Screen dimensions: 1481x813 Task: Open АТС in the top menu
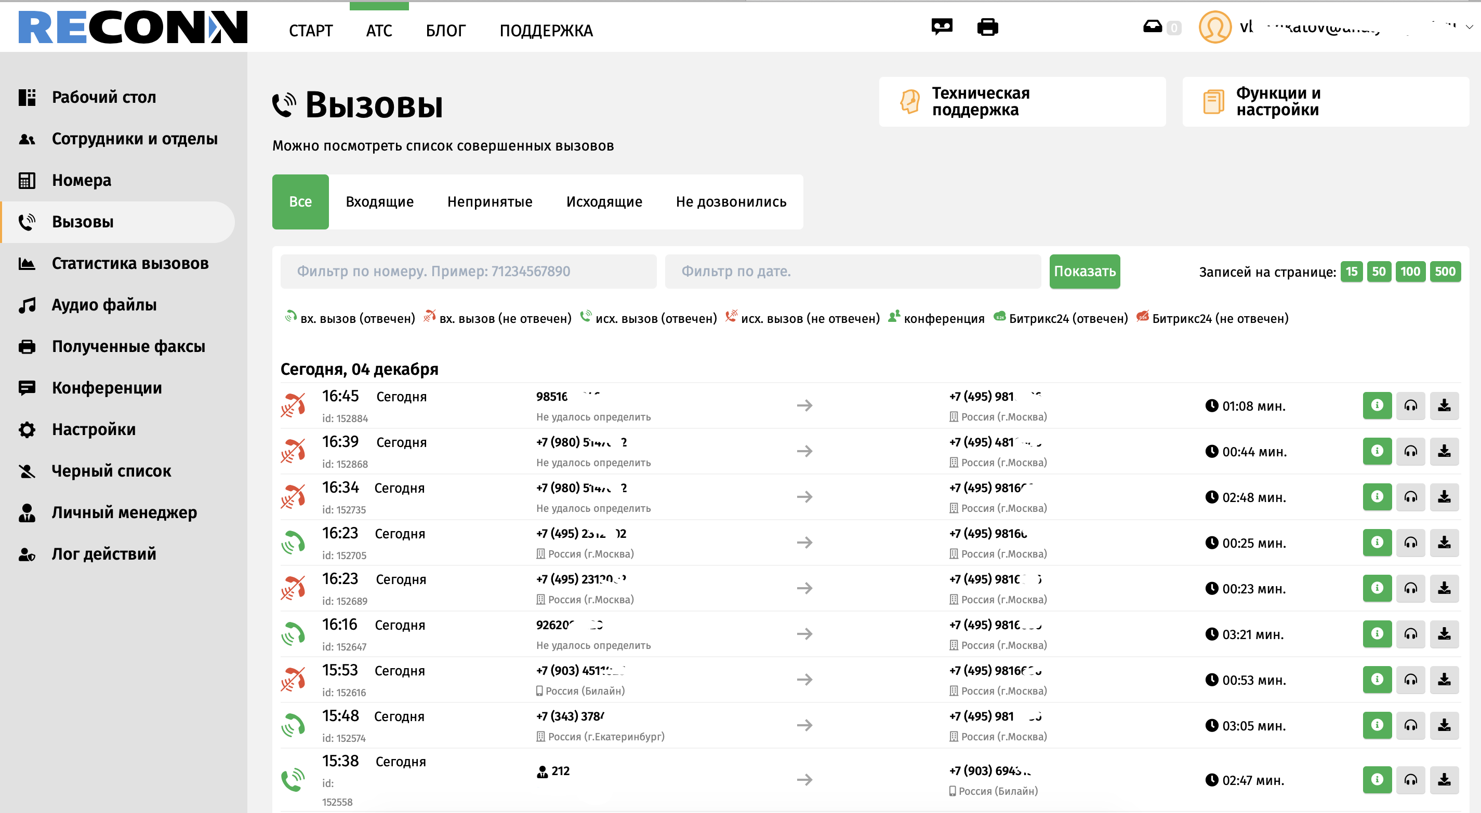click(x=379, y=31)
